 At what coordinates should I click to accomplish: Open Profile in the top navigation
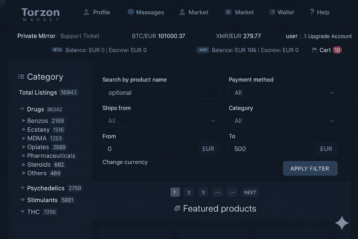coord(96,12)
